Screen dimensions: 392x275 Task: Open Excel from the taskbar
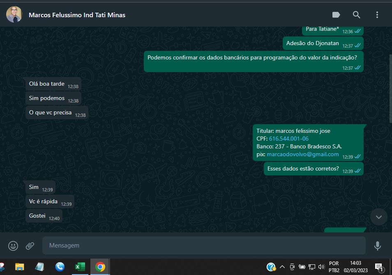click(x=80, y=267)
